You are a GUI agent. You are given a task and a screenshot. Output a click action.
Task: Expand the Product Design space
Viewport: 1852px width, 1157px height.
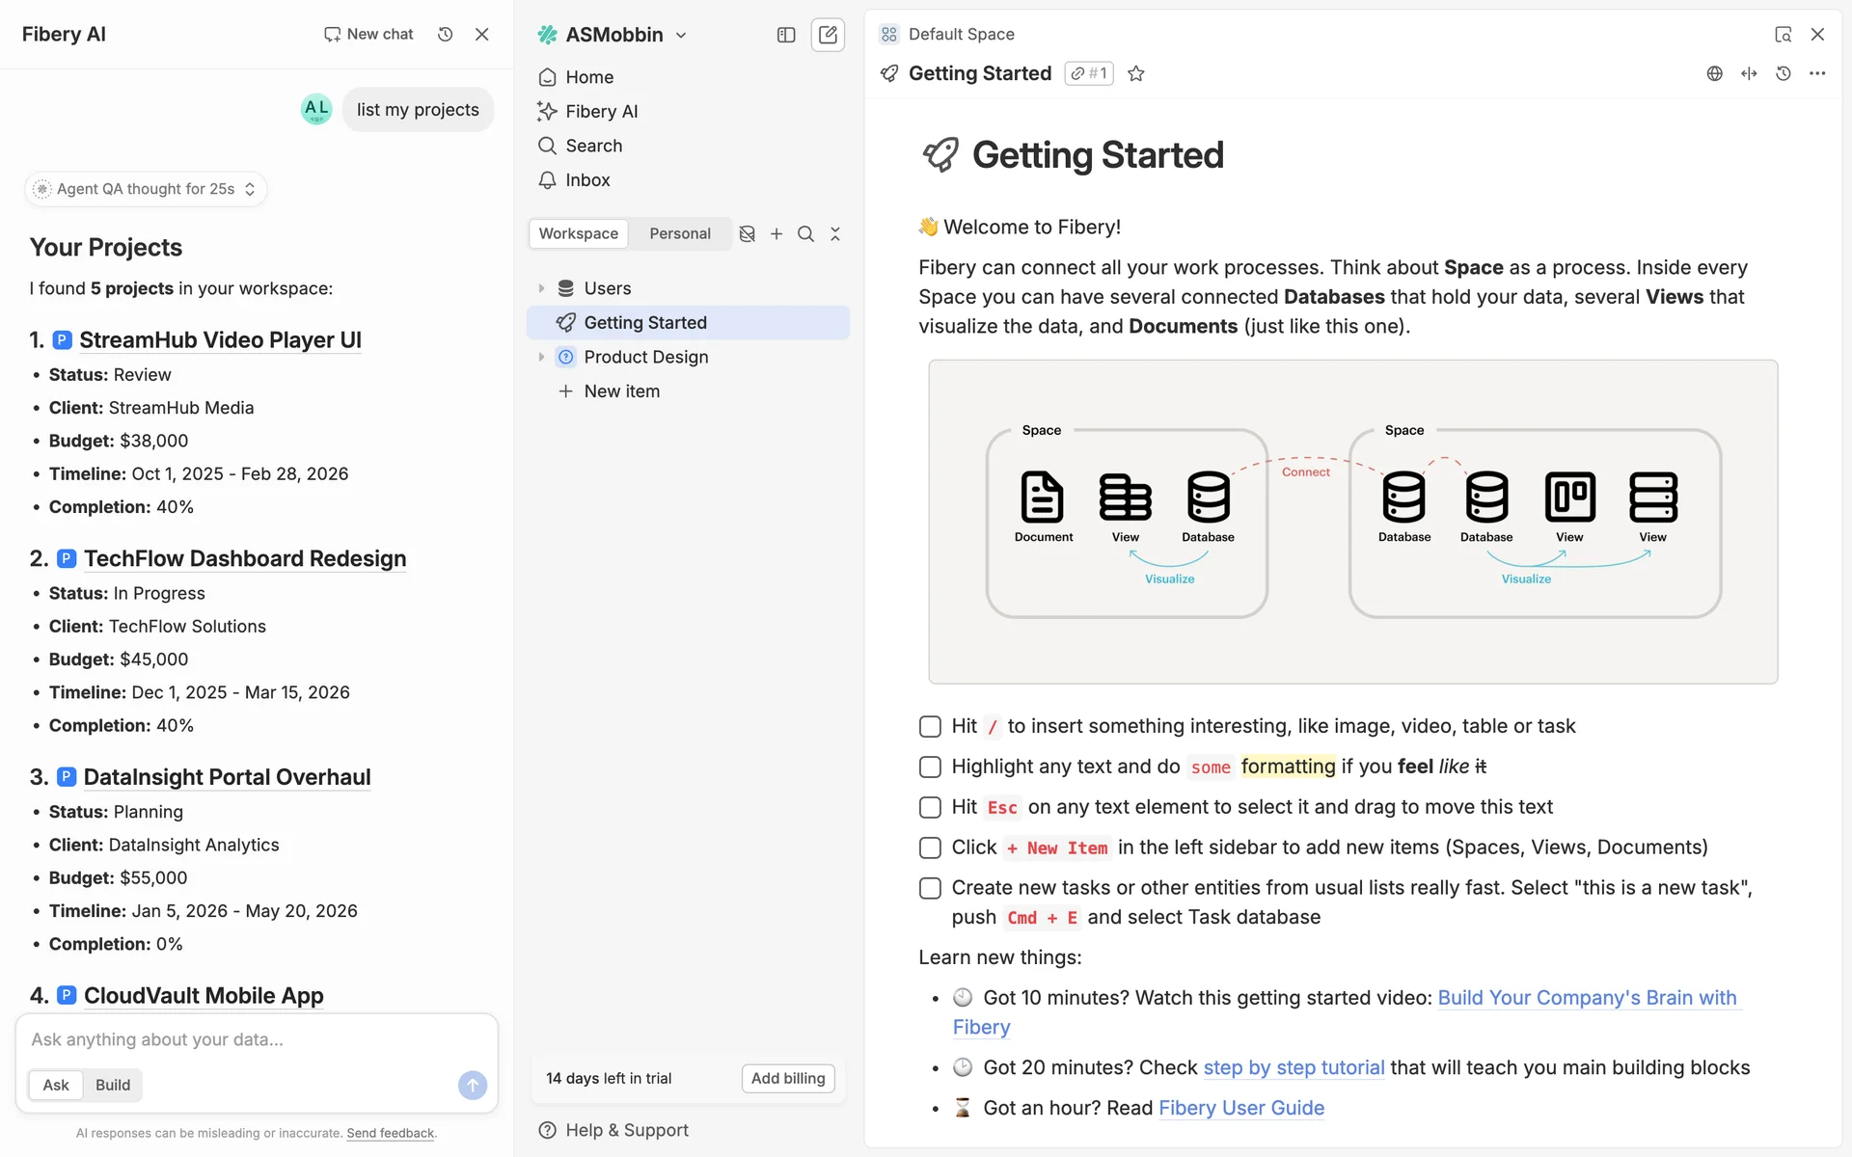[x=541, y=357]
